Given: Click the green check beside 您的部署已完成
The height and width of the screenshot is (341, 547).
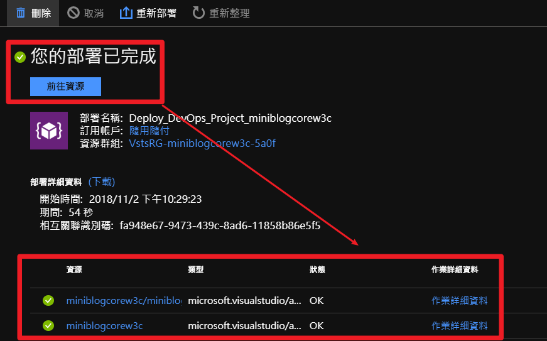Looking at the screenshot, I should (20, 57).
